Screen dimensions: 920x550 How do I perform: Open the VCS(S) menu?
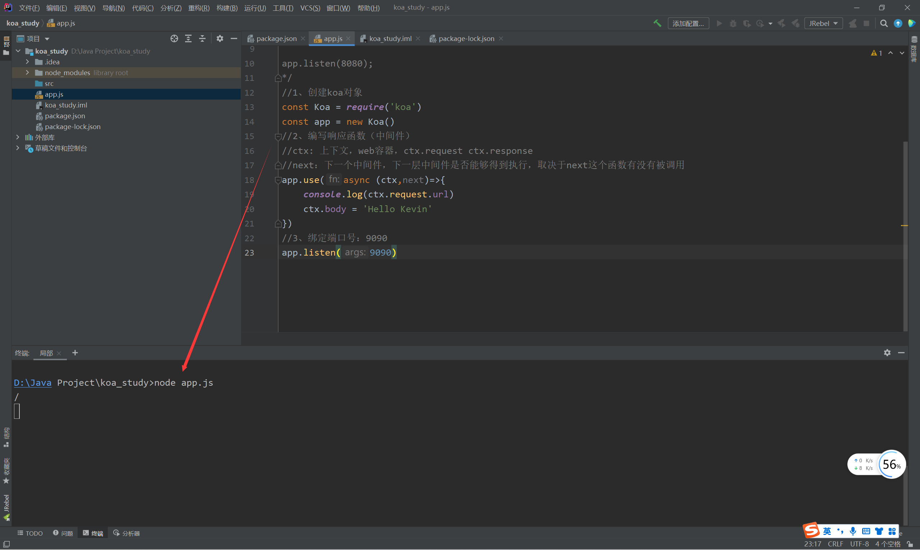[x=310, y=8]
